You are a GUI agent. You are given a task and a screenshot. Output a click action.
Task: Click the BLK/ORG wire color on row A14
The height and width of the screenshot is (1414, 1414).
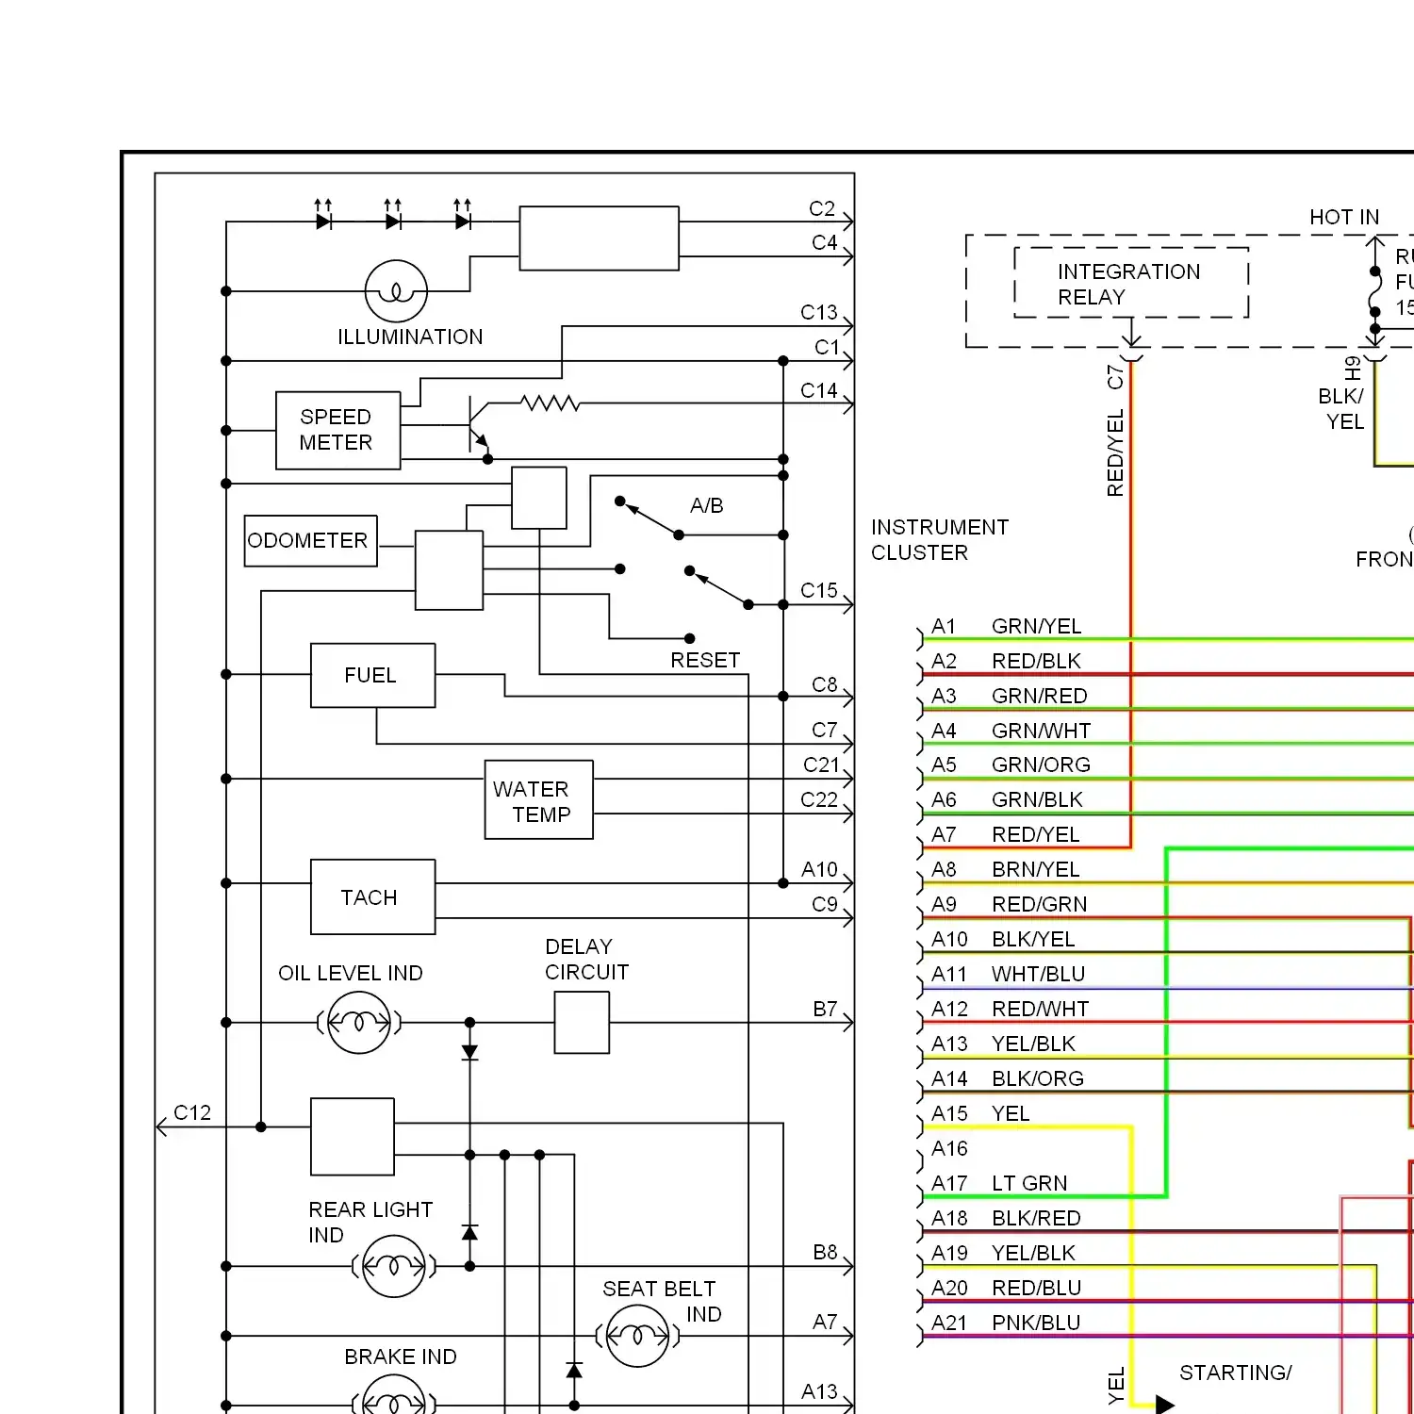pos(1037,1078)
